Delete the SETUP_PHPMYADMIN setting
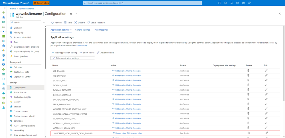285x138 pixels. 248,104
